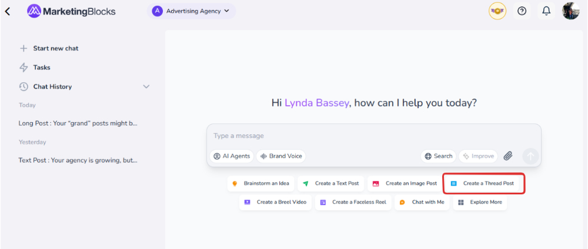Open the Brand Voice selector
This screenshot has height=249, width=588.
[x=281, y=156]
